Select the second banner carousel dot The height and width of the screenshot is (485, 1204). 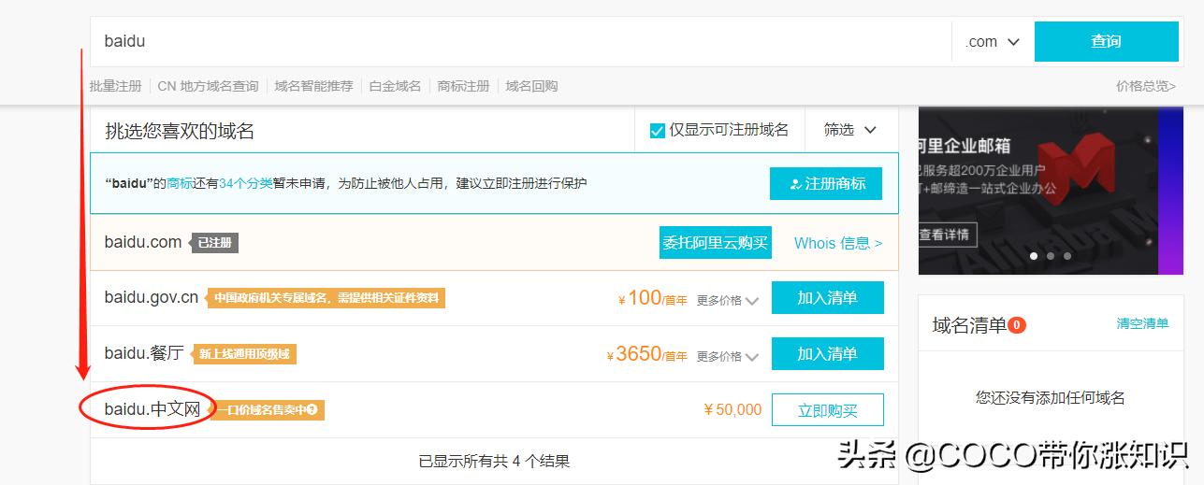1051,255
